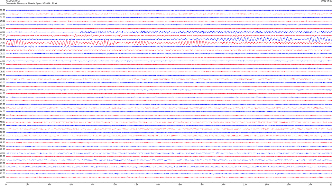Click the 01:00 time label
The image size is (332, 186).
click(2, 18)
